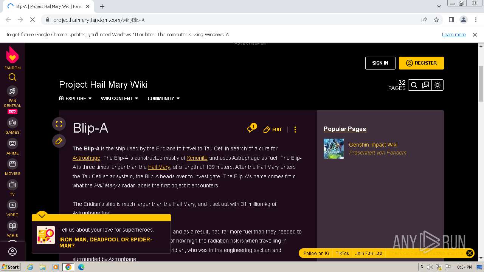Open the tab search dropdown arrow
Viewport: 484px width, 272px height.
439,6
